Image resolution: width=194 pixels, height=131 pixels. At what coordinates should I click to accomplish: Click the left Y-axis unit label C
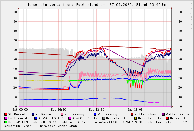click(x=4, y=58)
